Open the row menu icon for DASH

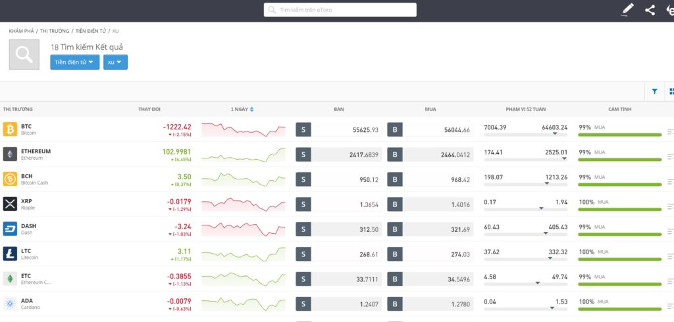671,232
